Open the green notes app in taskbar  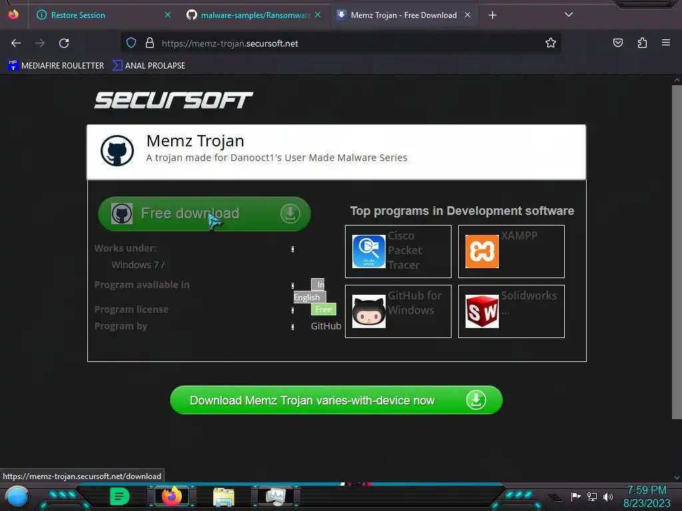click(120, 496)
